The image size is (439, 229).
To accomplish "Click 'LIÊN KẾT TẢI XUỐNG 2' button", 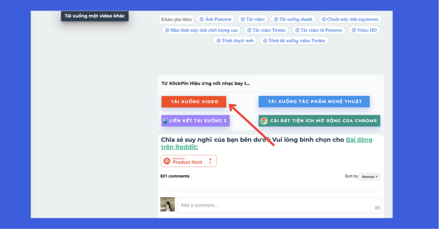I will tap(195, 121).
